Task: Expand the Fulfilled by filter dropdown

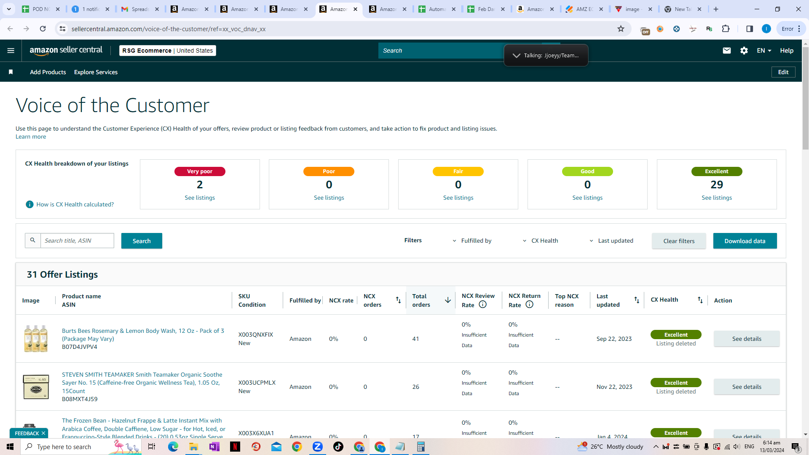Action: pyautogui.click(x=472, y=241)
